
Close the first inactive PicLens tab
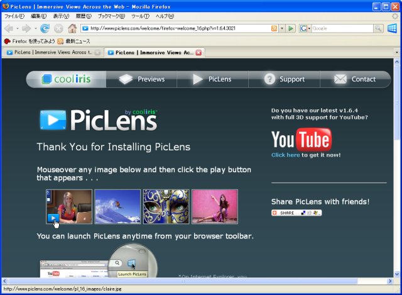pos(97,53)
